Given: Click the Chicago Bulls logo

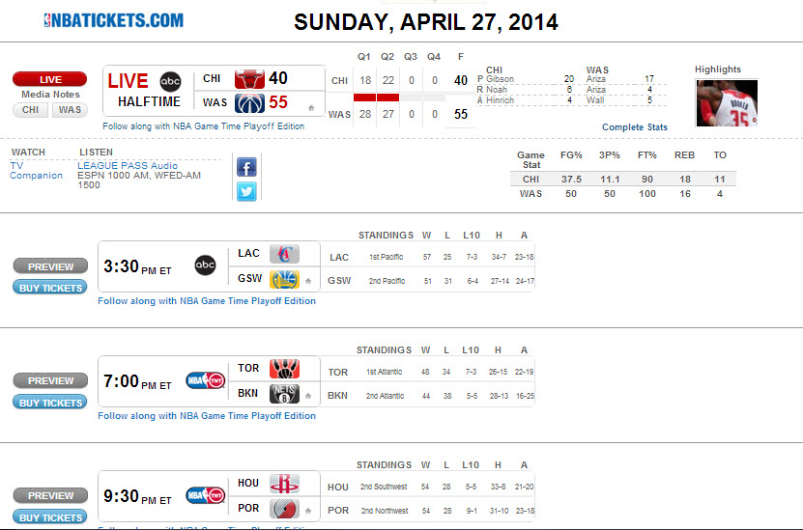Looking at the screenshot, I should 249,78.
